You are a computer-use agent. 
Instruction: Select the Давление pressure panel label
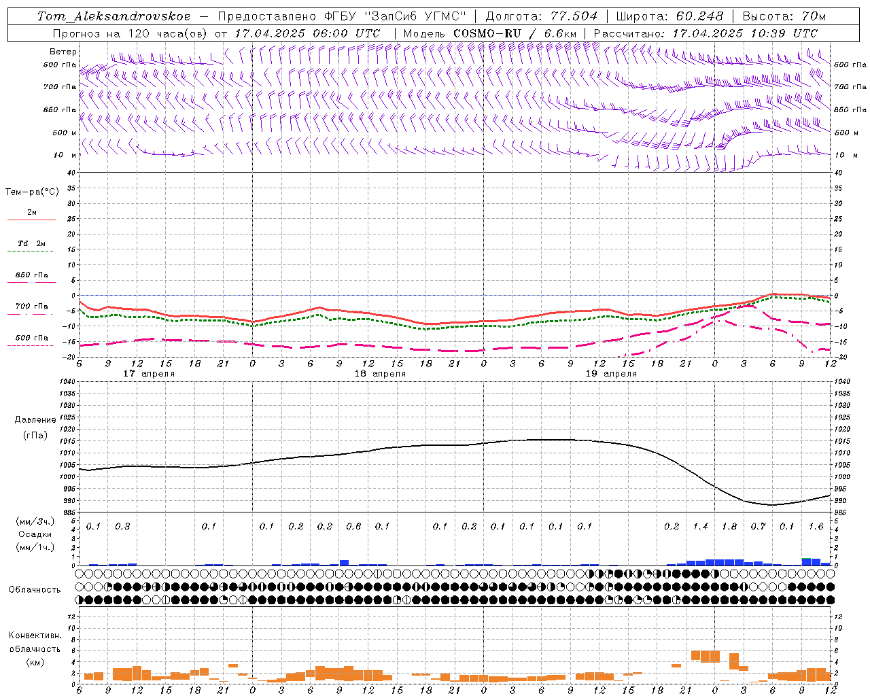(x=35, y=420)
